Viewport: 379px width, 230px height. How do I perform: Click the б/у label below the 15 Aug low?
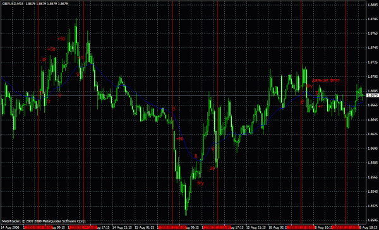click(201, 183)
